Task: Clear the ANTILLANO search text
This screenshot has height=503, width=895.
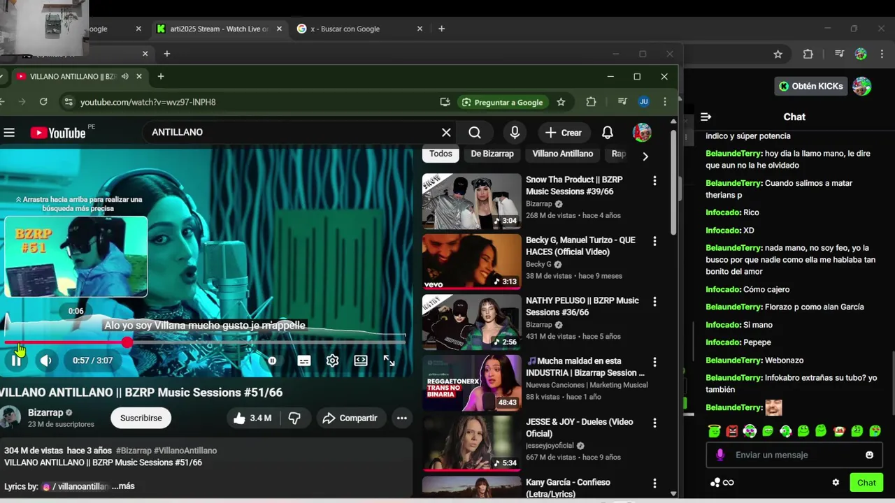Action: [x=446, y=133]
